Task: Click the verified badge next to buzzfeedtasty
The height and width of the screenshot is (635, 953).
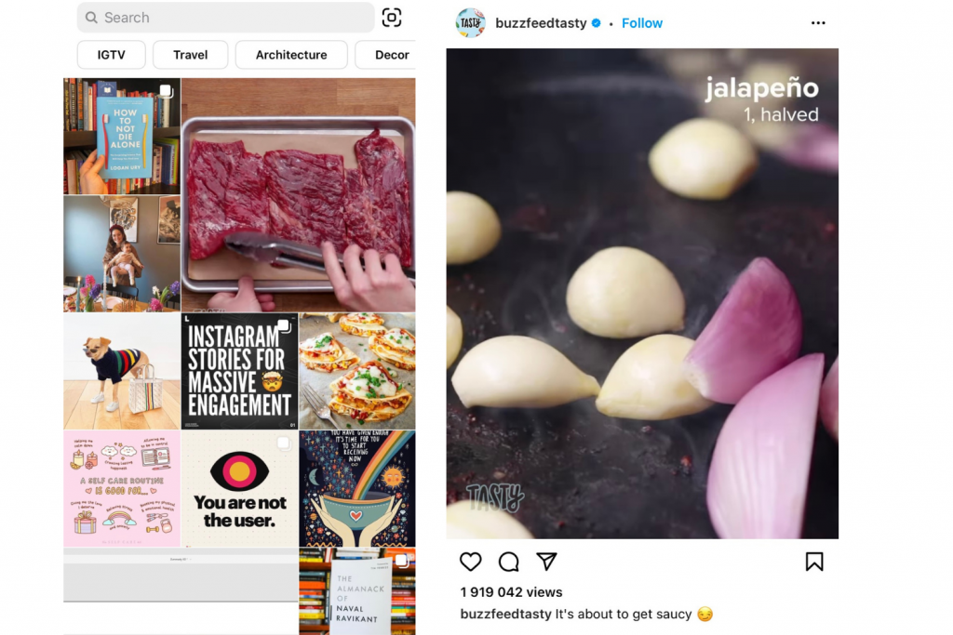Action: [x=596, y=23]
